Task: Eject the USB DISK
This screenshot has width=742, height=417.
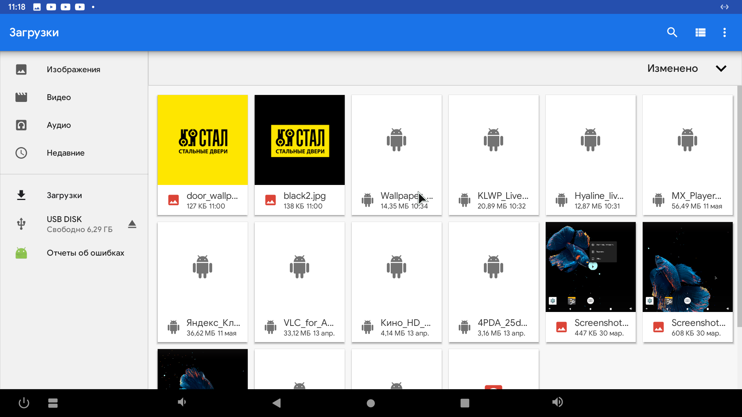Action: click(132, 224)
